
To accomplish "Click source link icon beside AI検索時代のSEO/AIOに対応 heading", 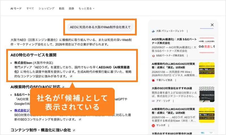I will point(63,87).
